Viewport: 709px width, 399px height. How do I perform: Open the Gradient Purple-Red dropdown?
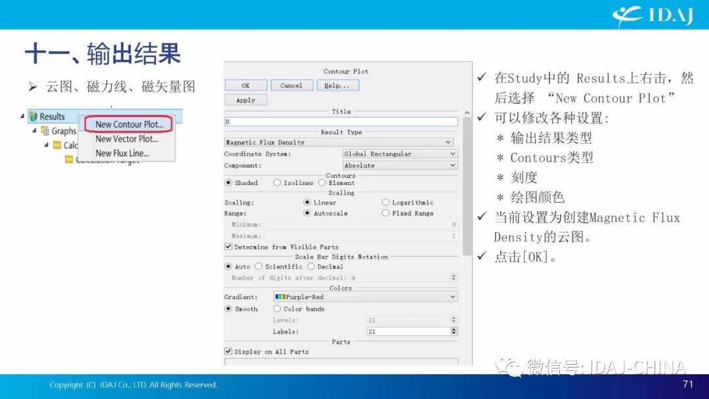point(366,297)
